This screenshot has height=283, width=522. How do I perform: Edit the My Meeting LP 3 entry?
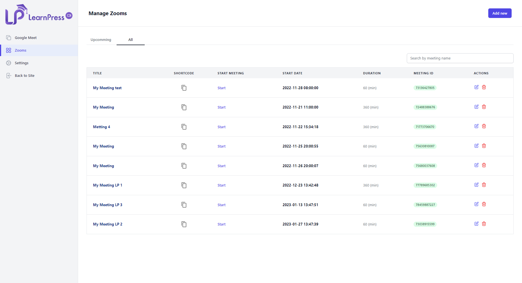click(x=476, y=204)
